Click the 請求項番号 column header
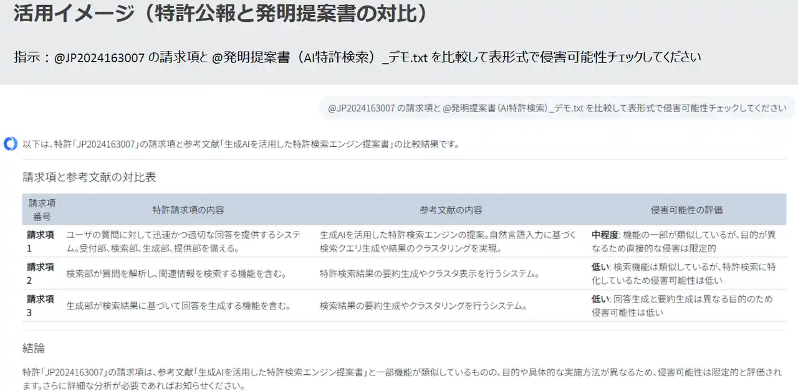The height and width of the screenshot is (391, 798). 42,210
